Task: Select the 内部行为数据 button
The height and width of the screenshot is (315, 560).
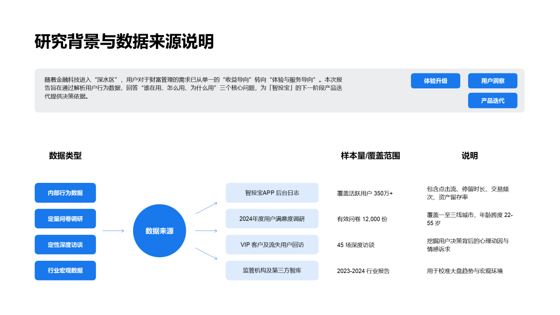Action: click(65, 193)
